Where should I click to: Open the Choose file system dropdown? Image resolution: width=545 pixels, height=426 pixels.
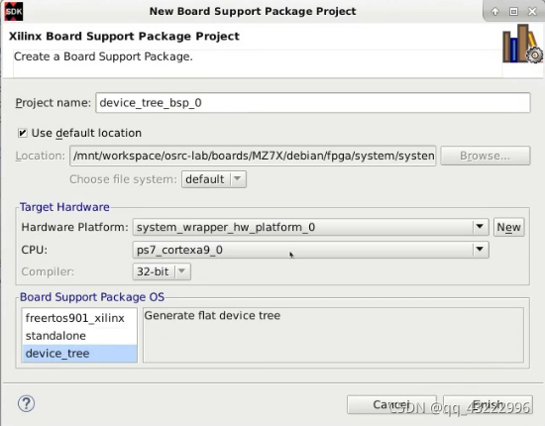(214, 179)
